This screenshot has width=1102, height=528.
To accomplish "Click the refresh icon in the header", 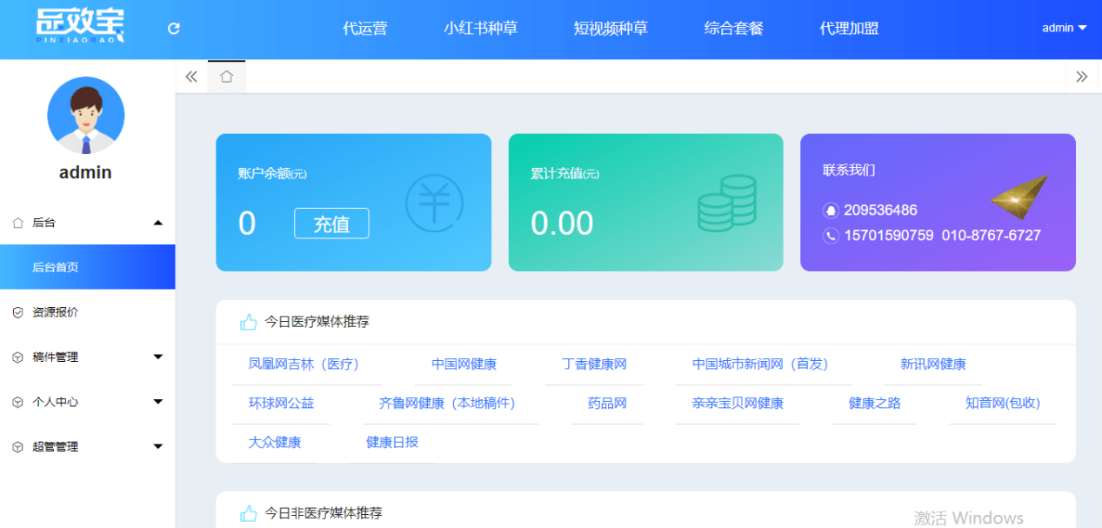I will tap(173, 27).
